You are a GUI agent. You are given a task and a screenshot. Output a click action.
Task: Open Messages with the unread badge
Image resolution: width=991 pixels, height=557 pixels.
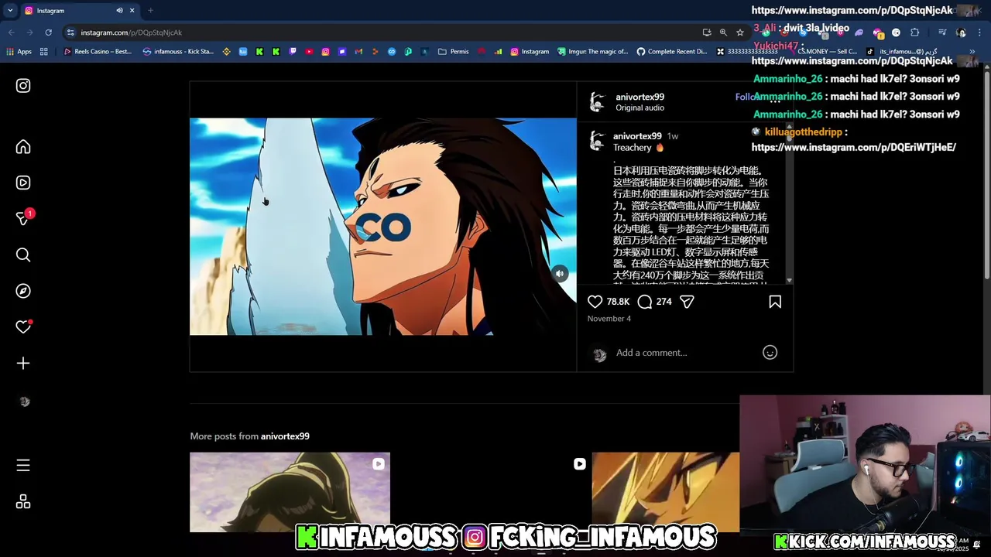point(23,219)
